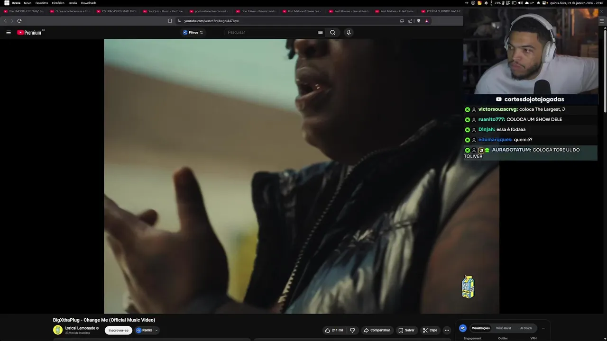Screen dimensions: 607x341
Task: Expand the Remix dropdown chevron
Action: point(156,330)
